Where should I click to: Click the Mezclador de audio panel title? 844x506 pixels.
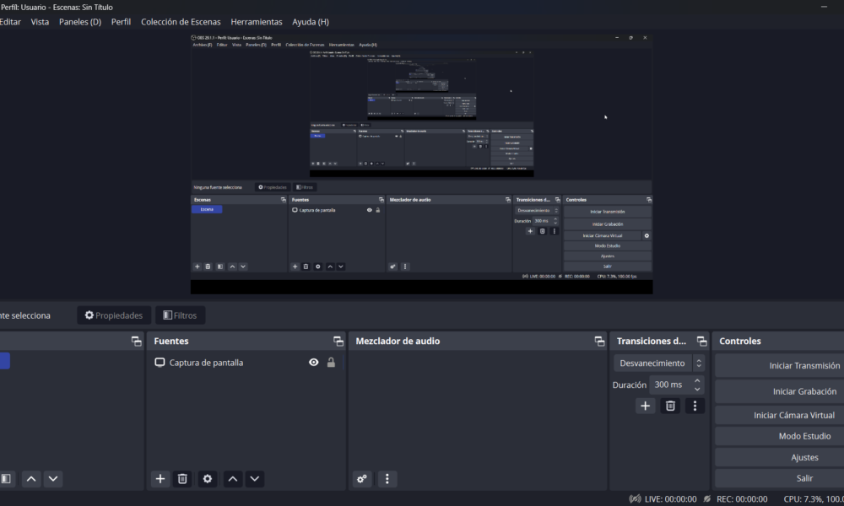click(398, 341)
